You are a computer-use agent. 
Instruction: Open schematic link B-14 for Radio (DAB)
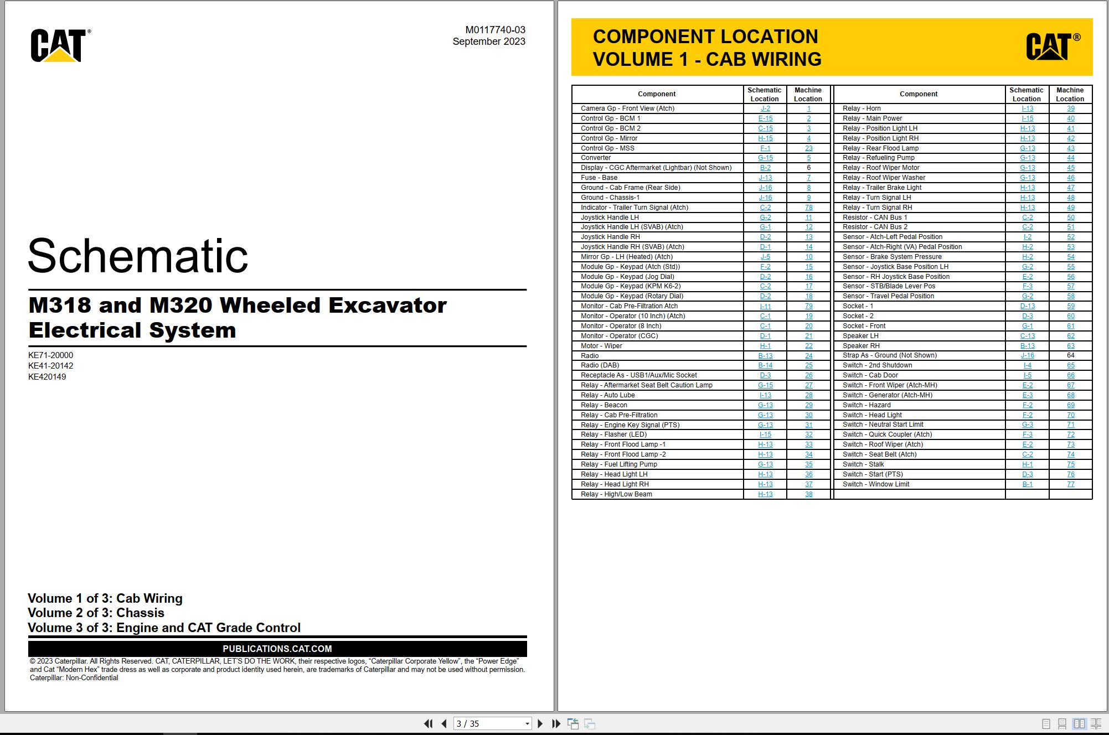click(x=765, y=365)
